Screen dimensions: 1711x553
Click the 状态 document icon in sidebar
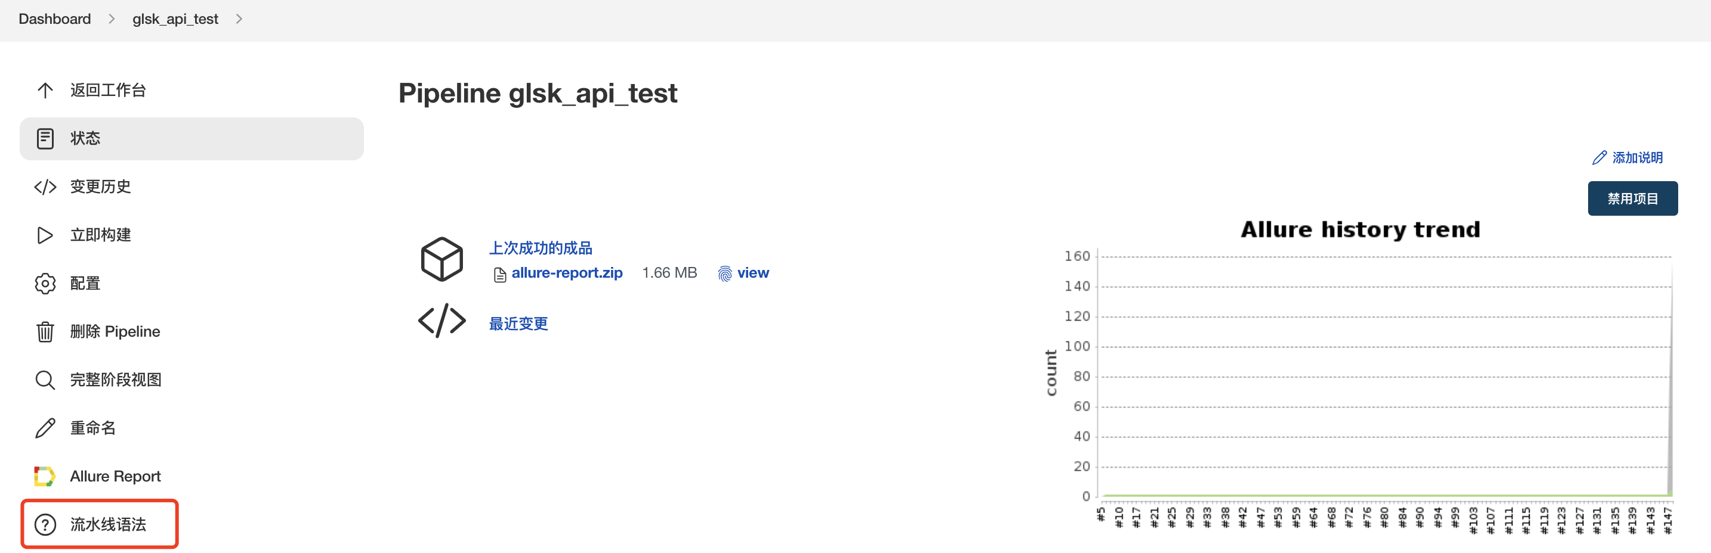45,139
